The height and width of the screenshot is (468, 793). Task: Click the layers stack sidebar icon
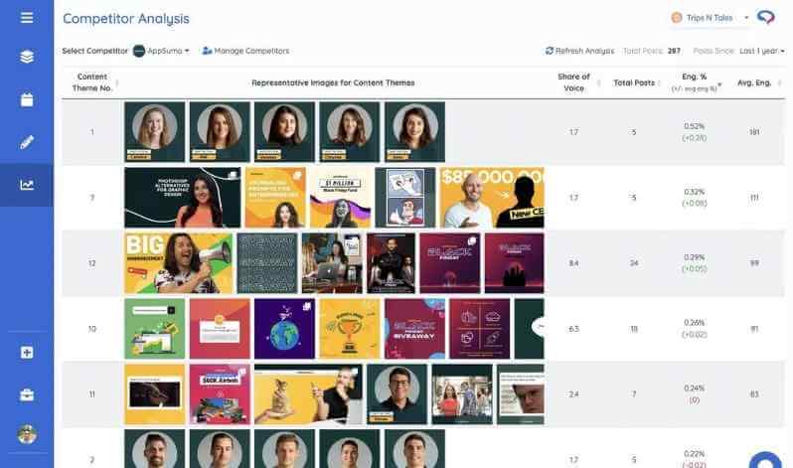tap(27, 57)
